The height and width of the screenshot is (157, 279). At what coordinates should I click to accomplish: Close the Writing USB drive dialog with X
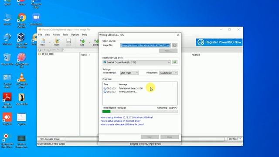coord(178,35)
